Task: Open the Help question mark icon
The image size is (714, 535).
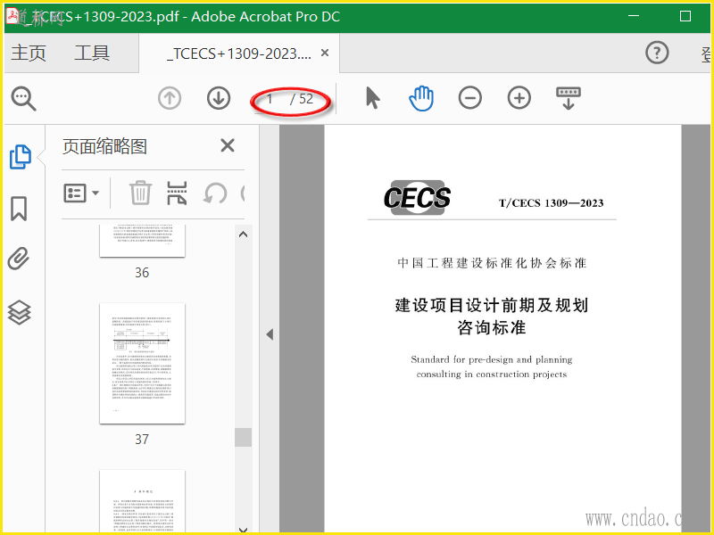Action: pyautogui.click(x=657, y=53)
